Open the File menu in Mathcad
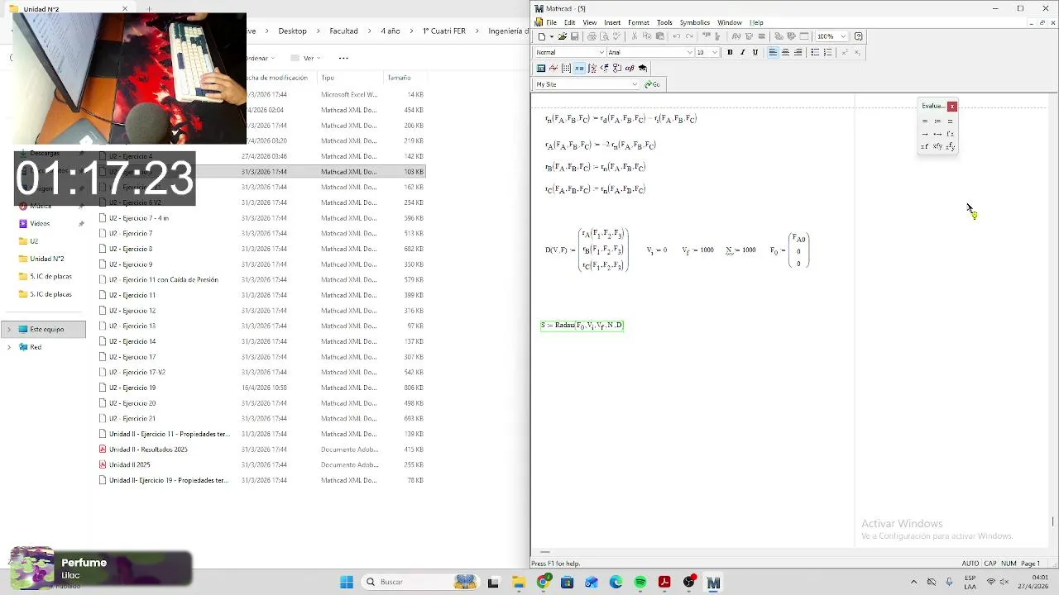Image resolution: width=1059 pixels, height=595 pixels. [552, 22]
